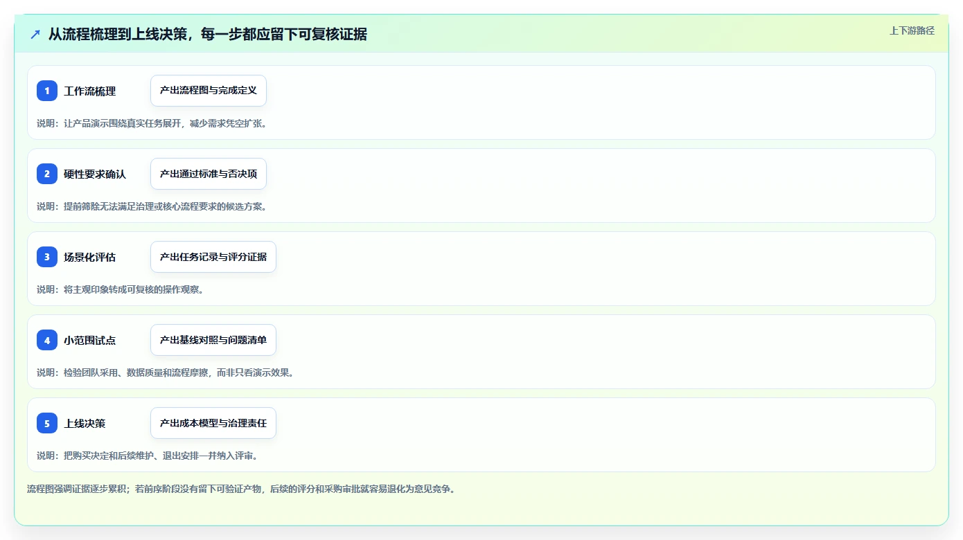The width and height of the screenshot is (963, 540).
Task: Click the title 从流程梳理到上线决策
Action: tap(208, 34)
